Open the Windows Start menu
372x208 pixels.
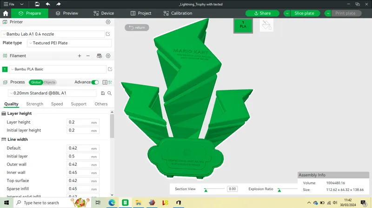pyautogui.click(x=7, y=202)
